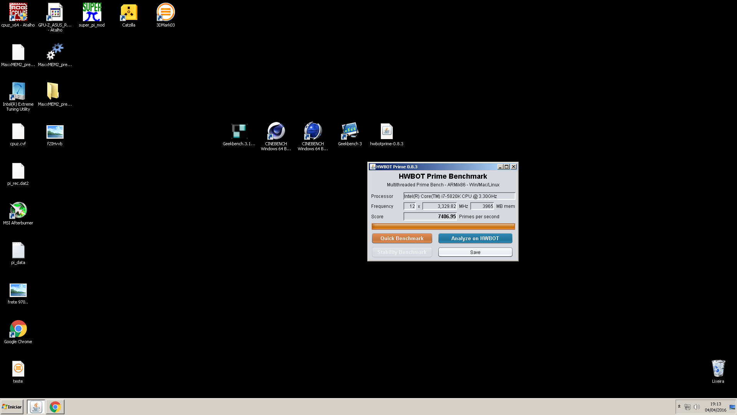The width and height of the screenshot is (737, 415).
Task: Launch first CINEBENCH Windows 64 shortcut
Action: coord(276,131)
